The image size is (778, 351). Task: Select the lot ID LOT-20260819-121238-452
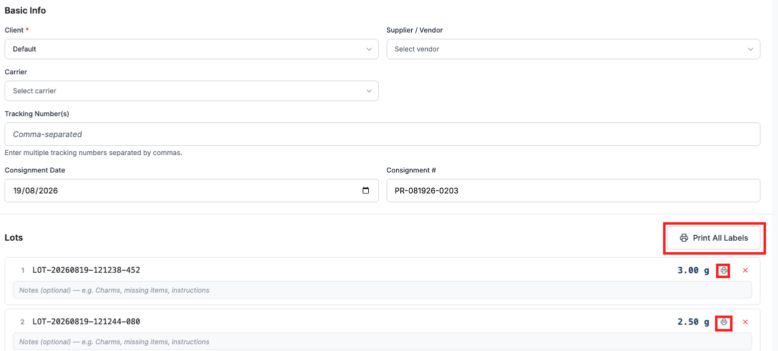pyautogui.click(x=86, y=270)
